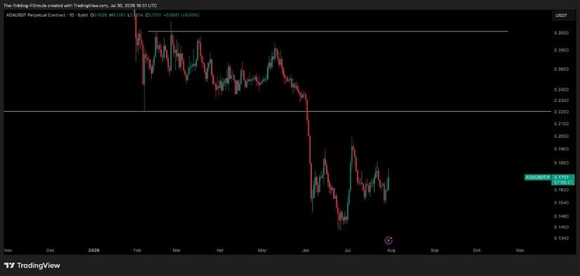Click the Feb label on time axis
This screenshot has width=580, height=276.
pos(138,250)
